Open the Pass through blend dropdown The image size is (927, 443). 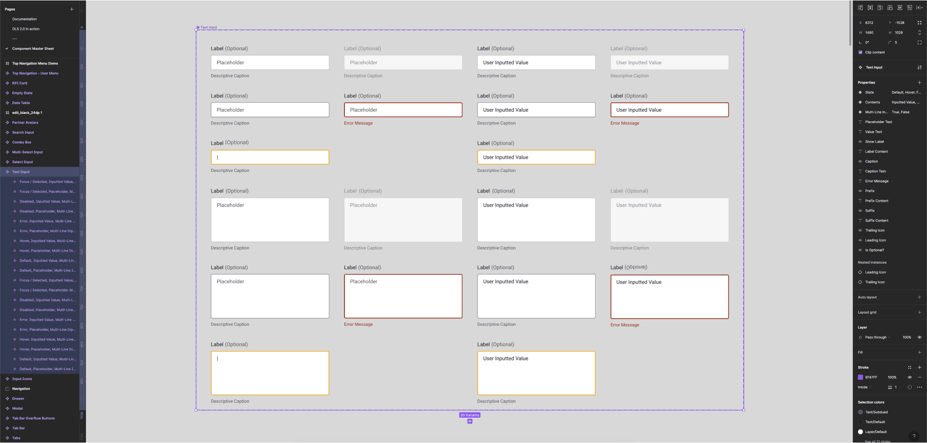click(x=877, y=338)
